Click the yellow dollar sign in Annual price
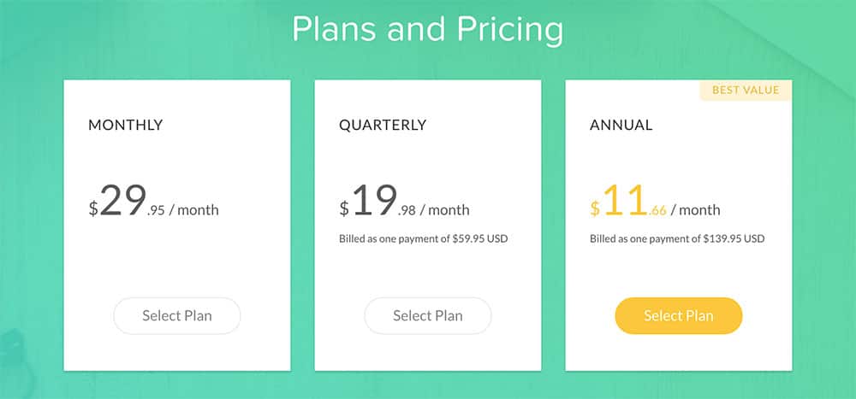Viewport: 856px width, 399px height. [595, 209]
